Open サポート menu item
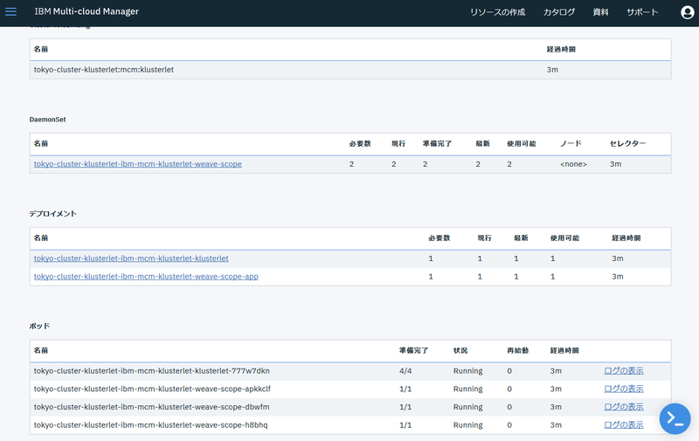Viewport: 699px width, 441px height. point(642,12)
